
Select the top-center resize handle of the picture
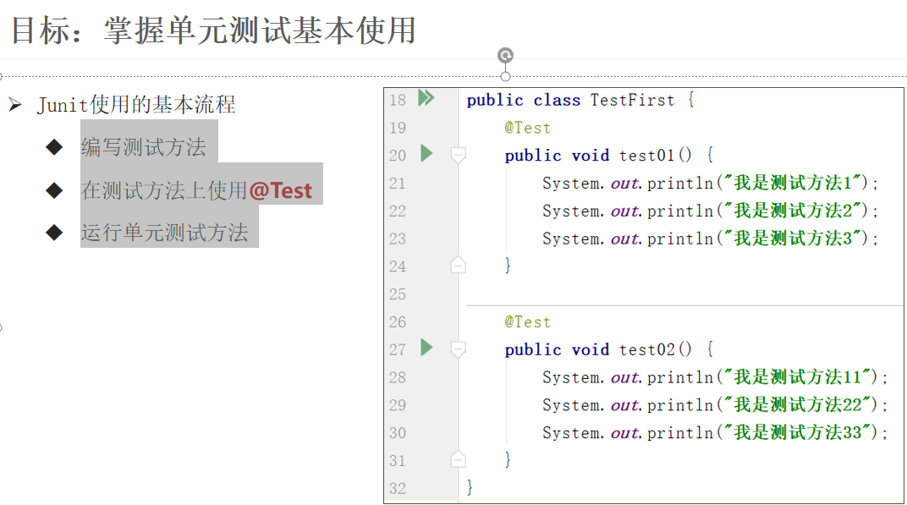click(x=506, y=76)
